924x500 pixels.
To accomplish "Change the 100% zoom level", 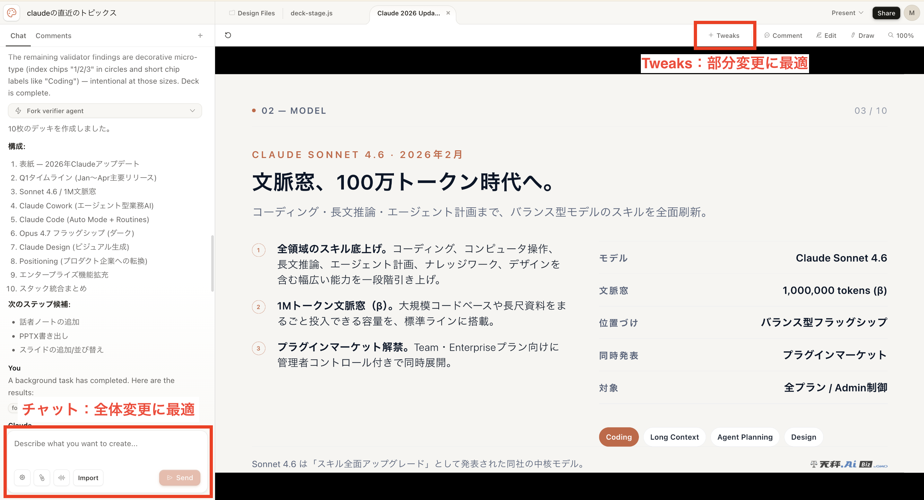I will (x=901, y=36).
